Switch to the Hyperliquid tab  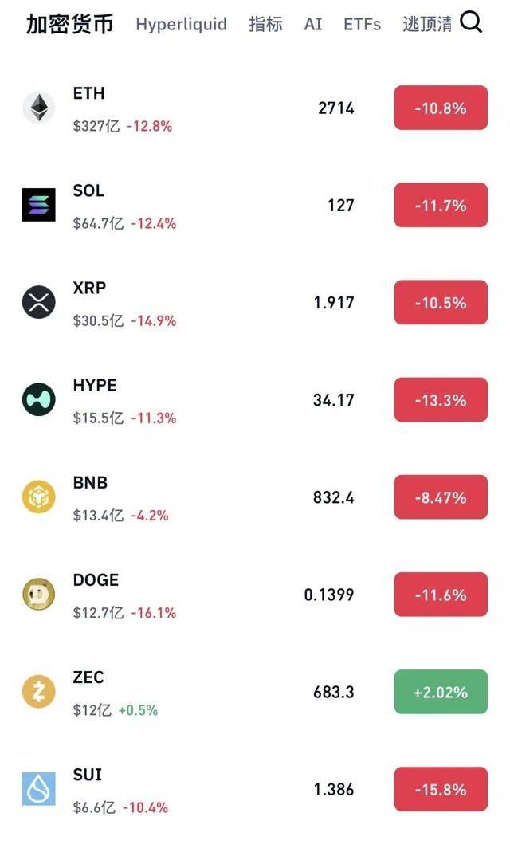181,24
